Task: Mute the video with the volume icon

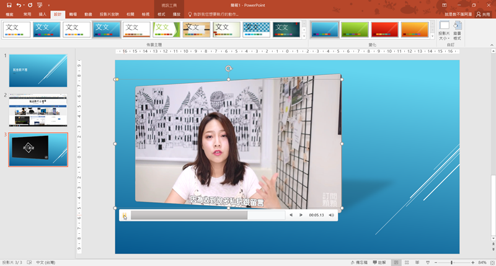Action: click(x=332, y=215)
